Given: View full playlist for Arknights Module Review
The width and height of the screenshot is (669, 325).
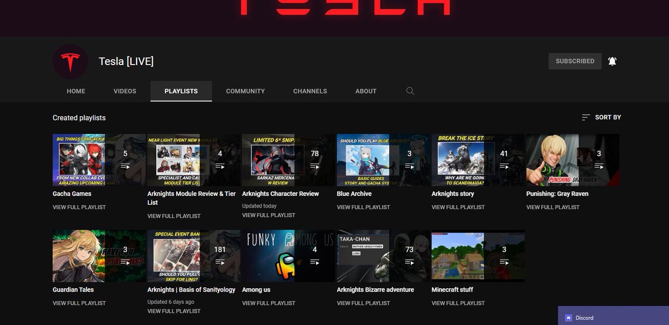Looking at the screenshot, I should (174, 216).
